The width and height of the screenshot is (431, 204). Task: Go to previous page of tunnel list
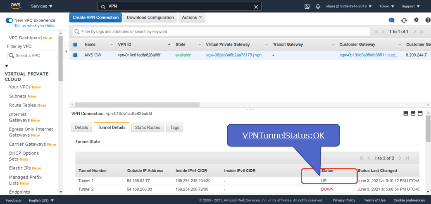(369, 158)
